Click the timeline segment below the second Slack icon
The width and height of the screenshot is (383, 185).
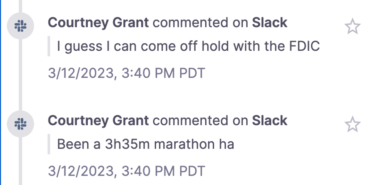[20, 161]
